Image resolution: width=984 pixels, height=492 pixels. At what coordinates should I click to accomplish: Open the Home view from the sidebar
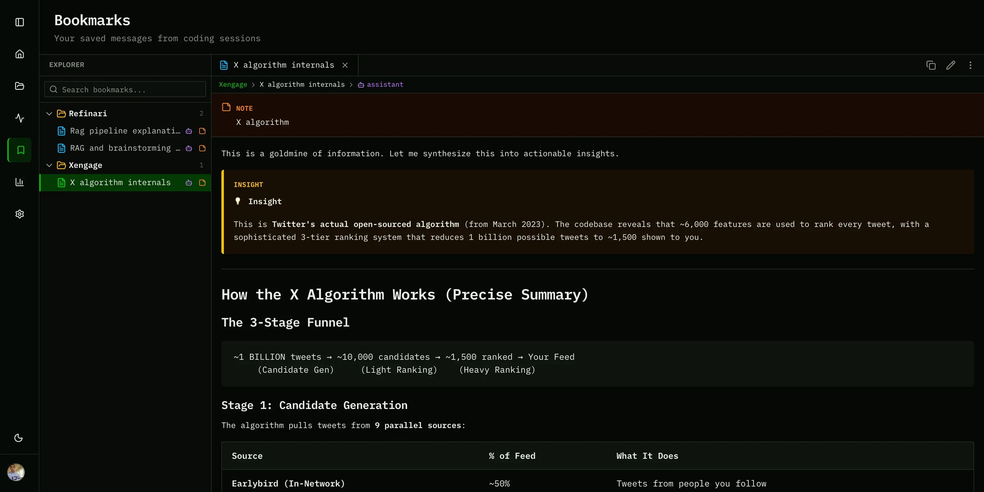(x=19, y=54)
